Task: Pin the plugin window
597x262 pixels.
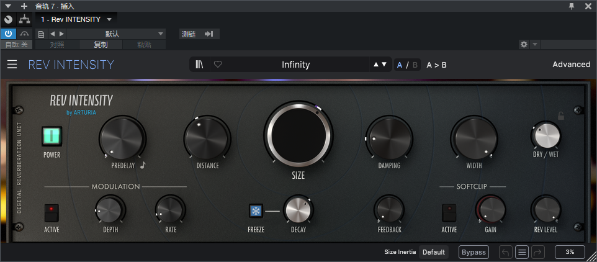Action: [572, 6]
